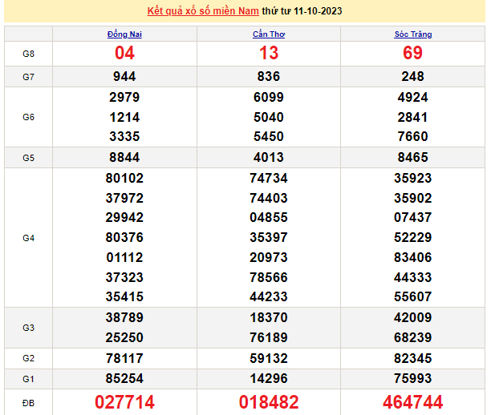Click the G1 number 75993

tap(412, 377)
